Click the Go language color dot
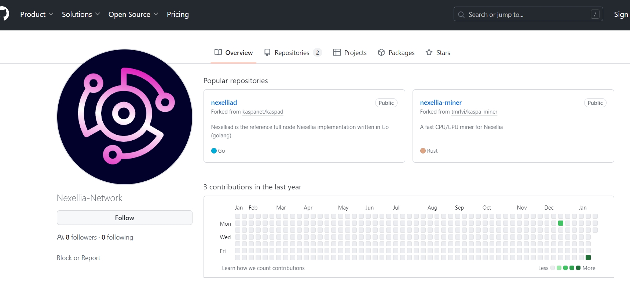 point(214,151)
